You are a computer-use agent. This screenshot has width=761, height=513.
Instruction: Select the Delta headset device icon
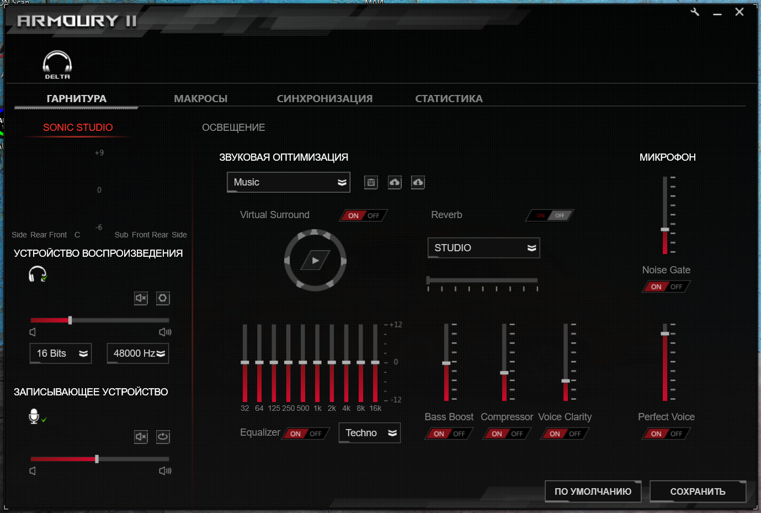tap(57, 65)
